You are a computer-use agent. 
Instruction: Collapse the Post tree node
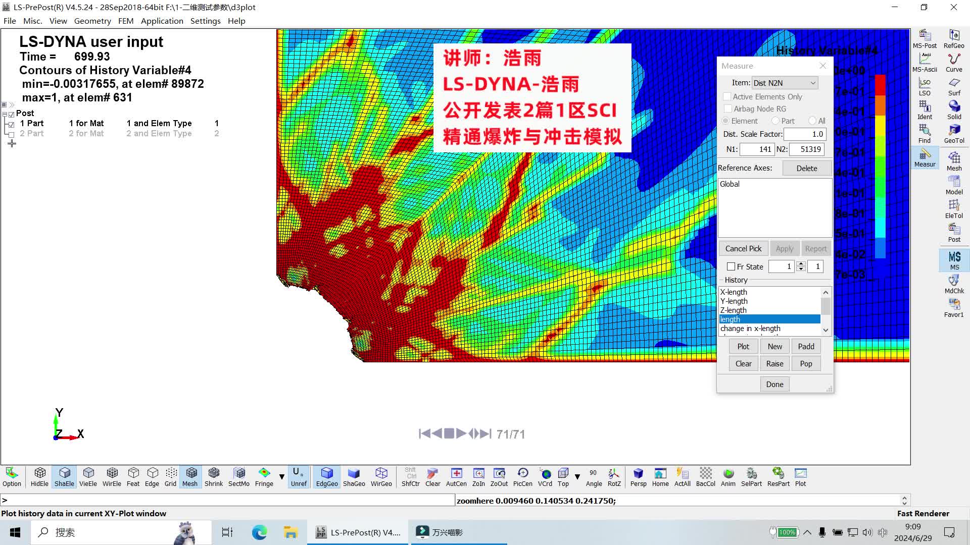5,114
